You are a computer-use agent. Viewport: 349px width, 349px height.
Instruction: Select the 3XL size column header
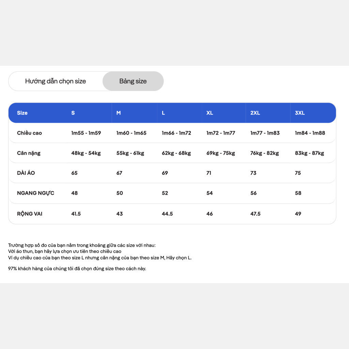pyautogui.click(x=300, y=113)
